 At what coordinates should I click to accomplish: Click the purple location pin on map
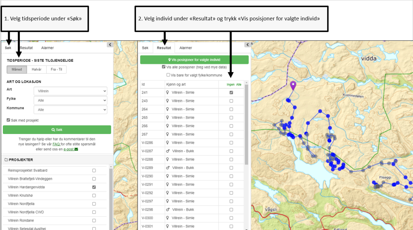tap(293, 85)
